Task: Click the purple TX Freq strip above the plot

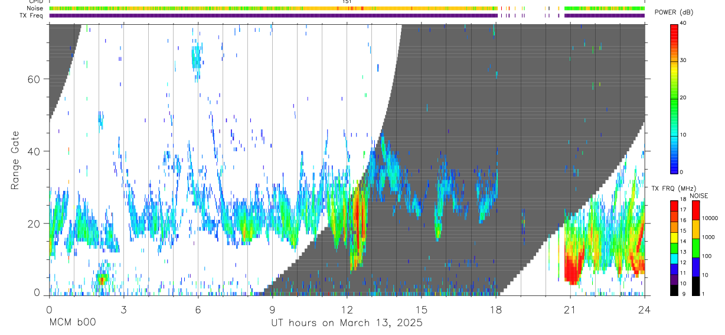Action: 273,15
